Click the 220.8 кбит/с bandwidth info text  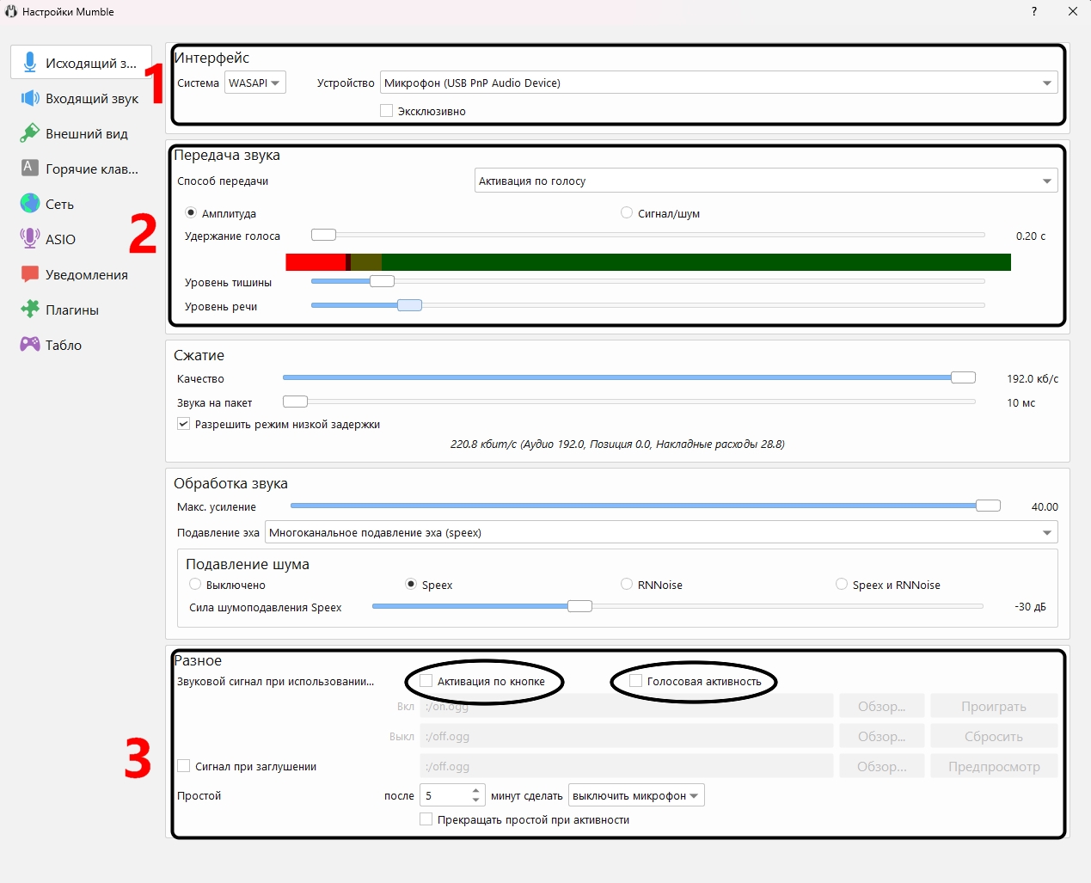pos(617,445)
